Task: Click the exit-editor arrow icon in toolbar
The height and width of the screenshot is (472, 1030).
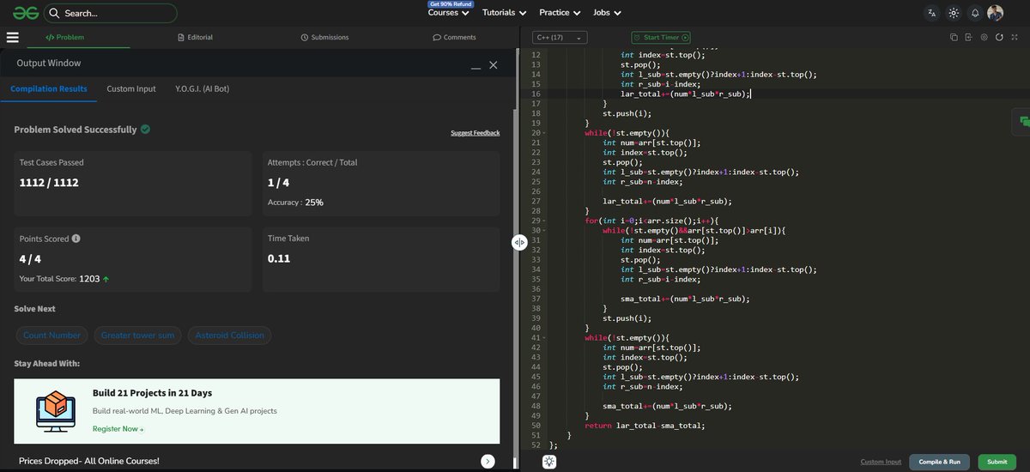Action: coord(969,38)
